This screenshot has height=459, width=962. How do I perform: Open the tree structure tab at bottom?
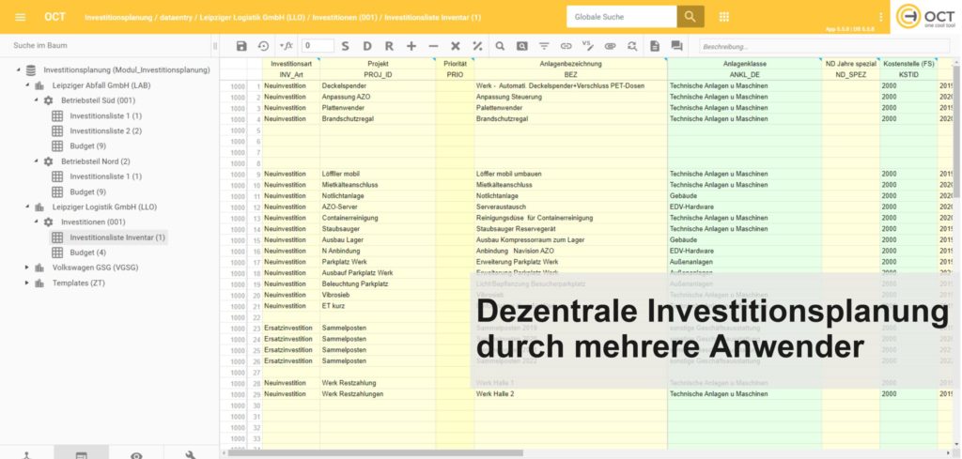pos(27,454)
